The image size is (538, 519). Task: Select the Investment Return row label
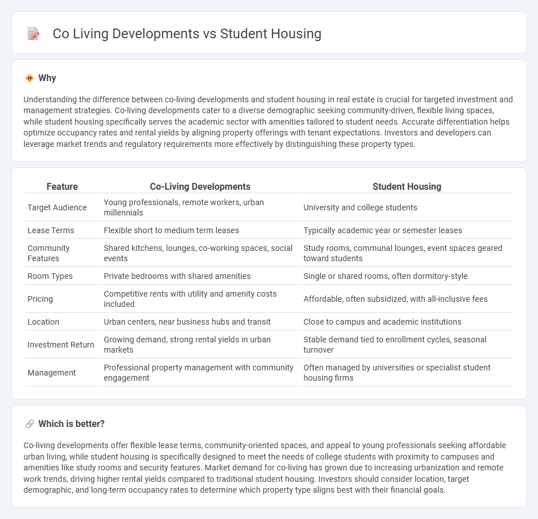(x=61, y=345)
